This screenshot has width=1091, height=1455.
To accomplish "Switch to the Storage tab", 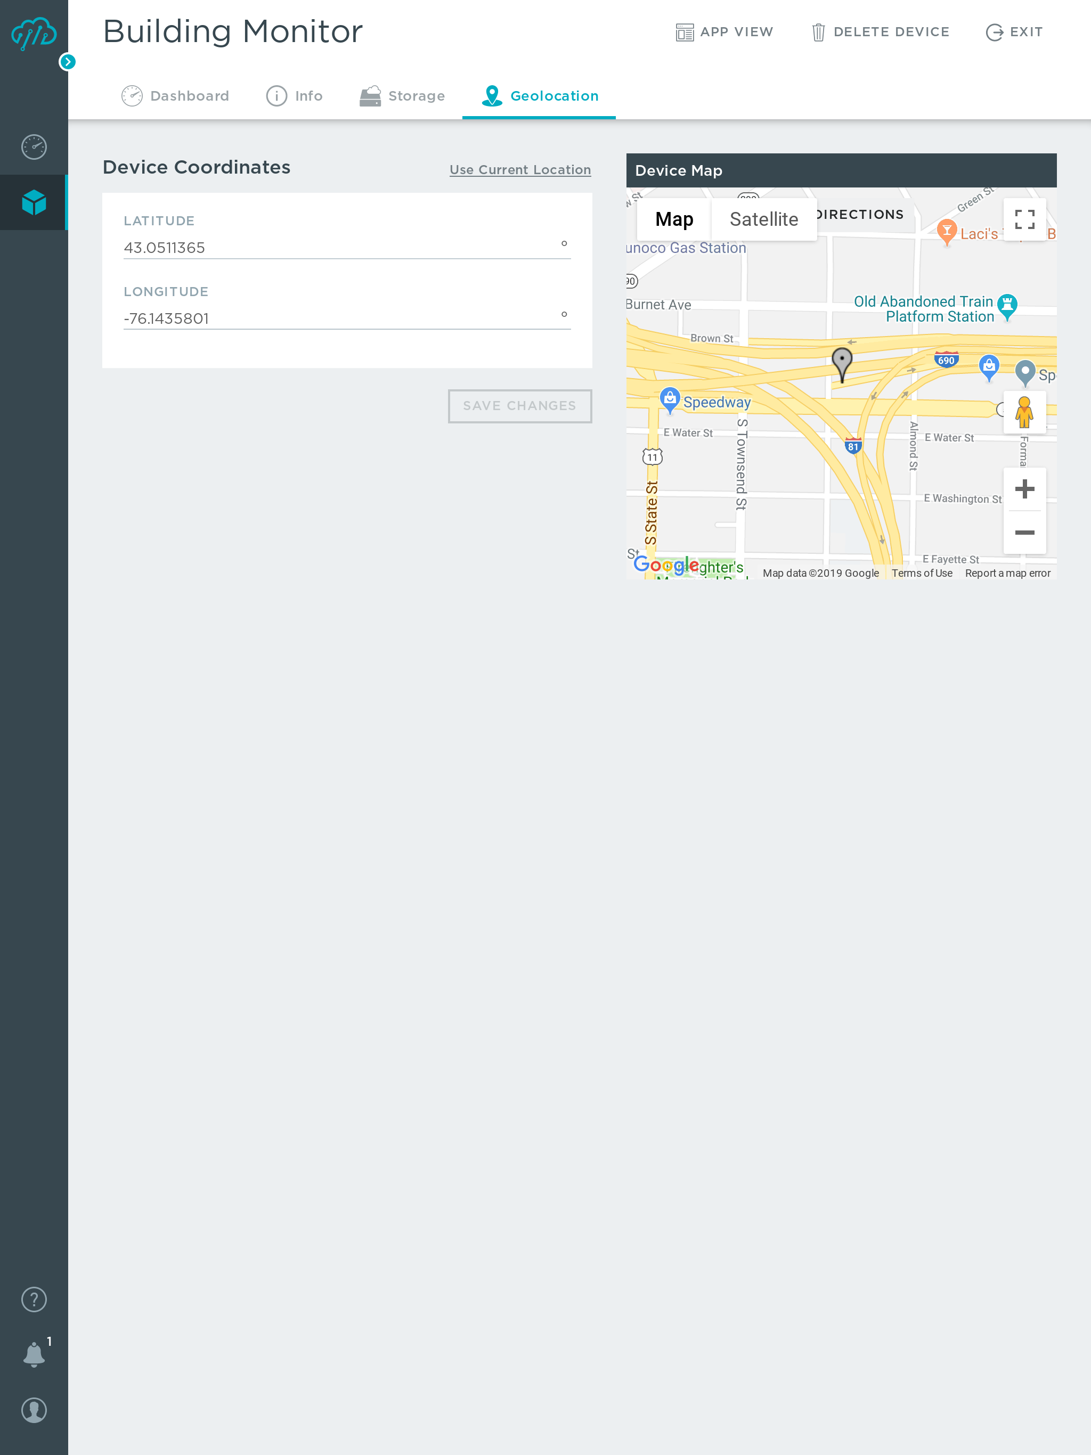I will 402,96.
